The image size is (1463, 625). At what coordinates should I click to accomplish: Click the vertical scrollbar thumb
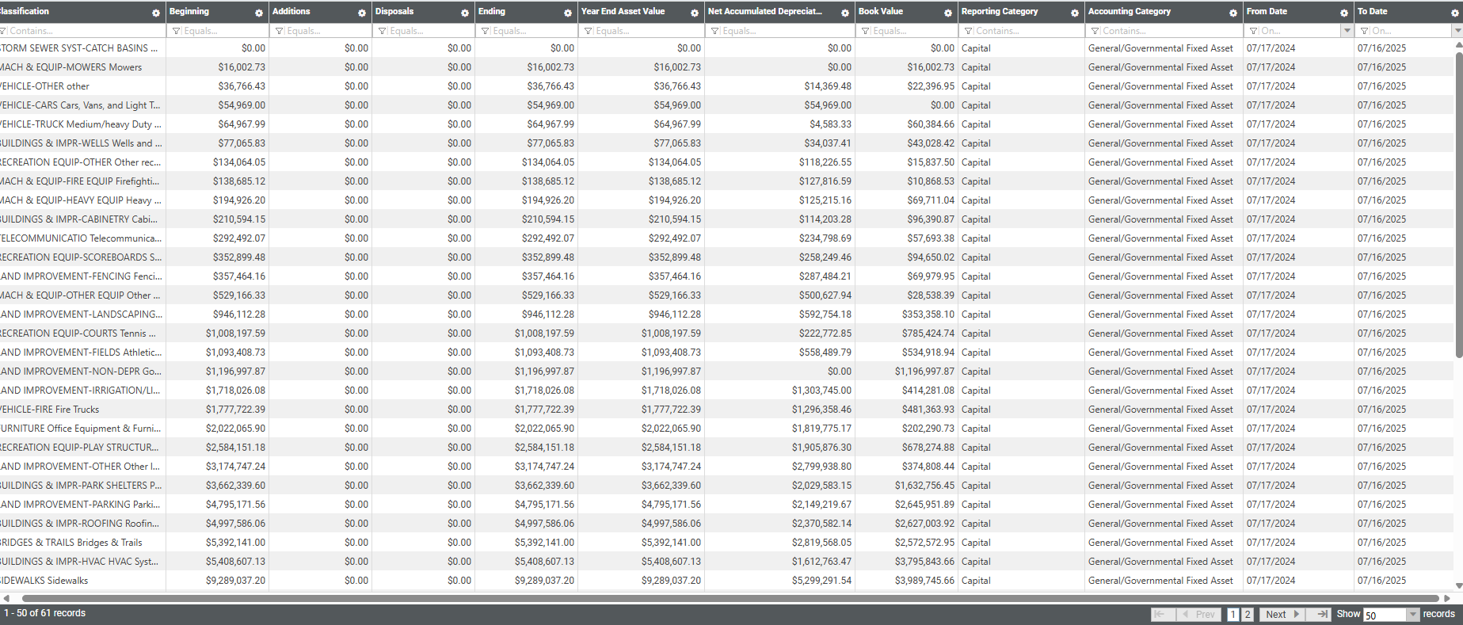click(x=1459, y=204)
